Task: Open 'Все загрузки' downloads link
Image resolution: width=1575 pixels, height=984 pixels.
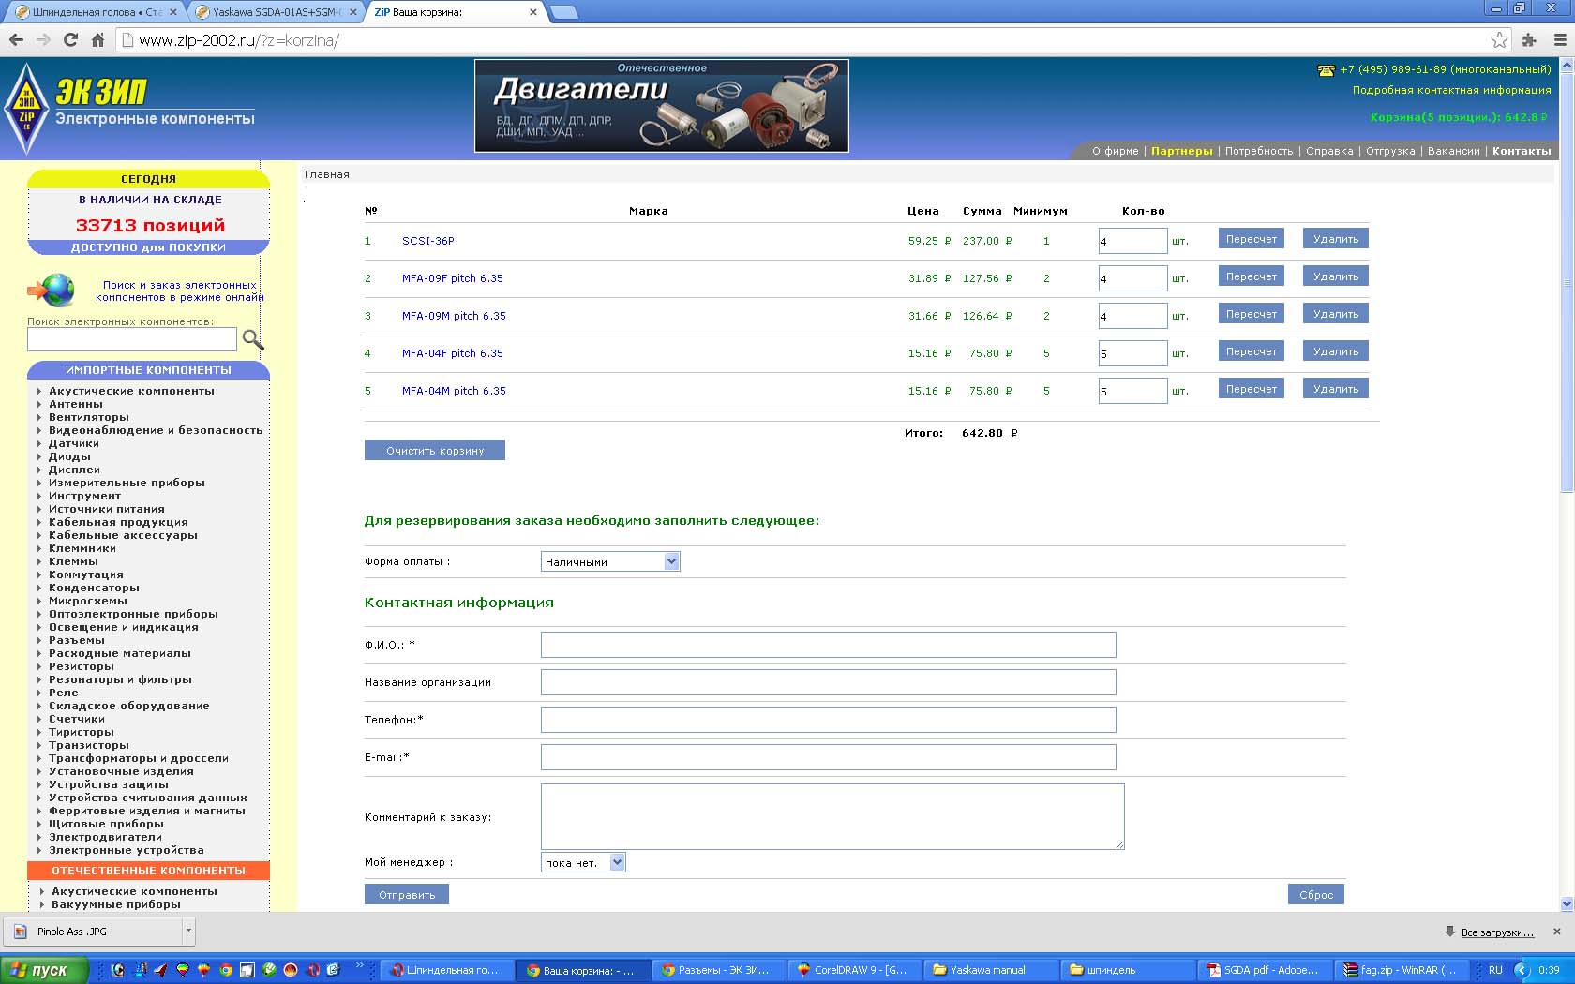Action: pos(1497,932)
